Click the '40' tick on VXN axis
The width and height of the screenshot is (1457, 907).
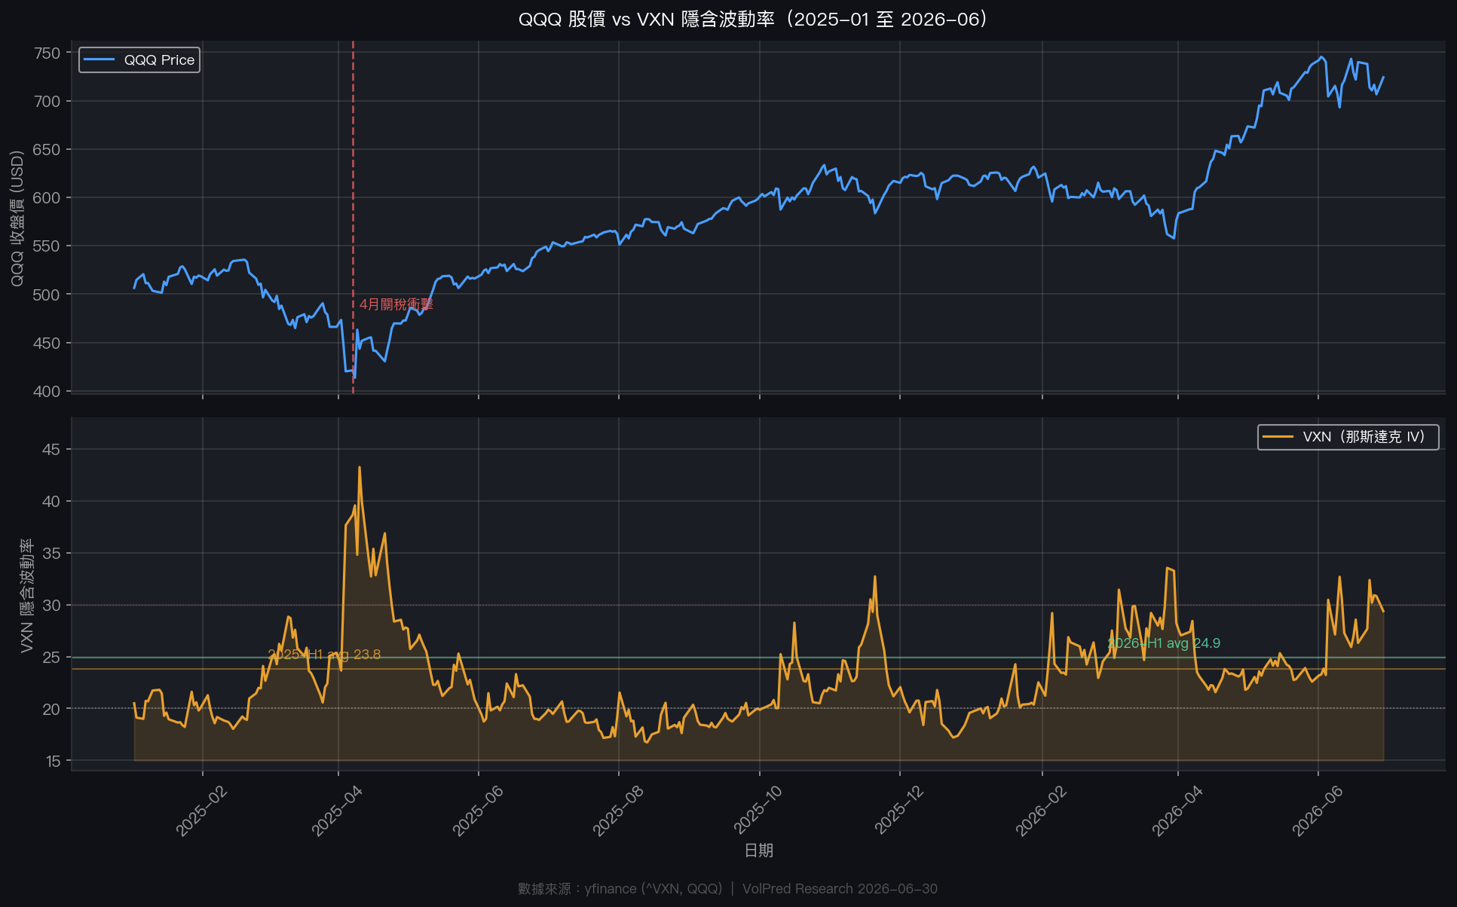coord(51,502)
